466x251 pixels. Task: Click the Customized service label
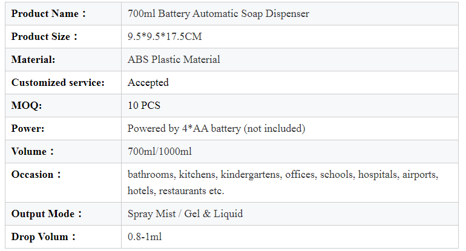tap(58, 83)
